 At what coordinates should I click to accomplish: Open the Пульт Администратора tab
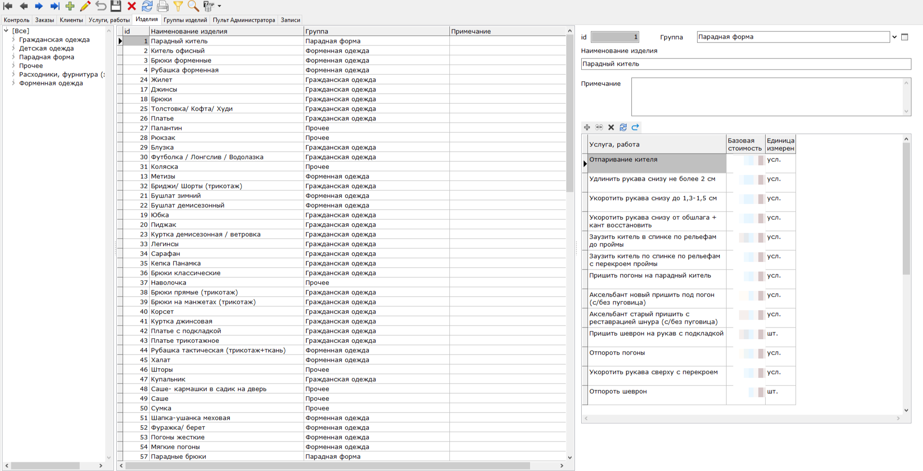click(x=244, y=20)
